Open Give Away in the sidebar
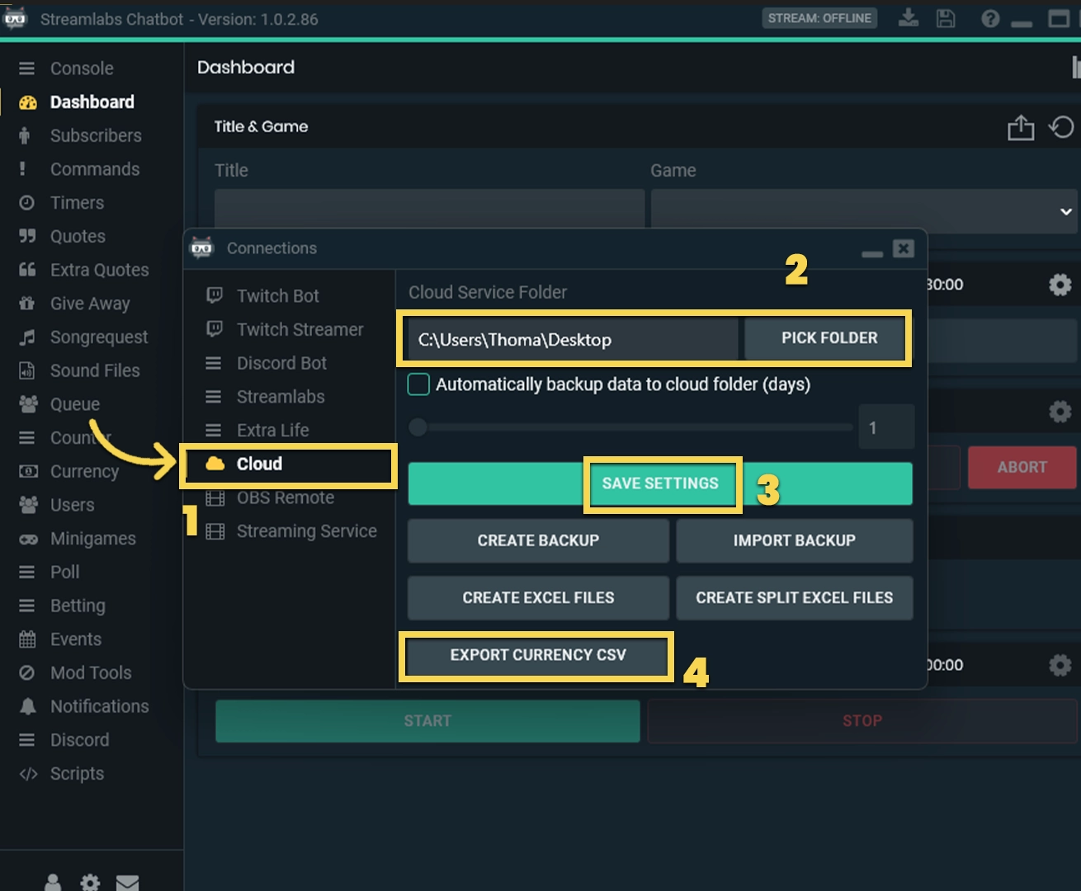This screenshot has height=891, width=1081. tap(90, 304)
